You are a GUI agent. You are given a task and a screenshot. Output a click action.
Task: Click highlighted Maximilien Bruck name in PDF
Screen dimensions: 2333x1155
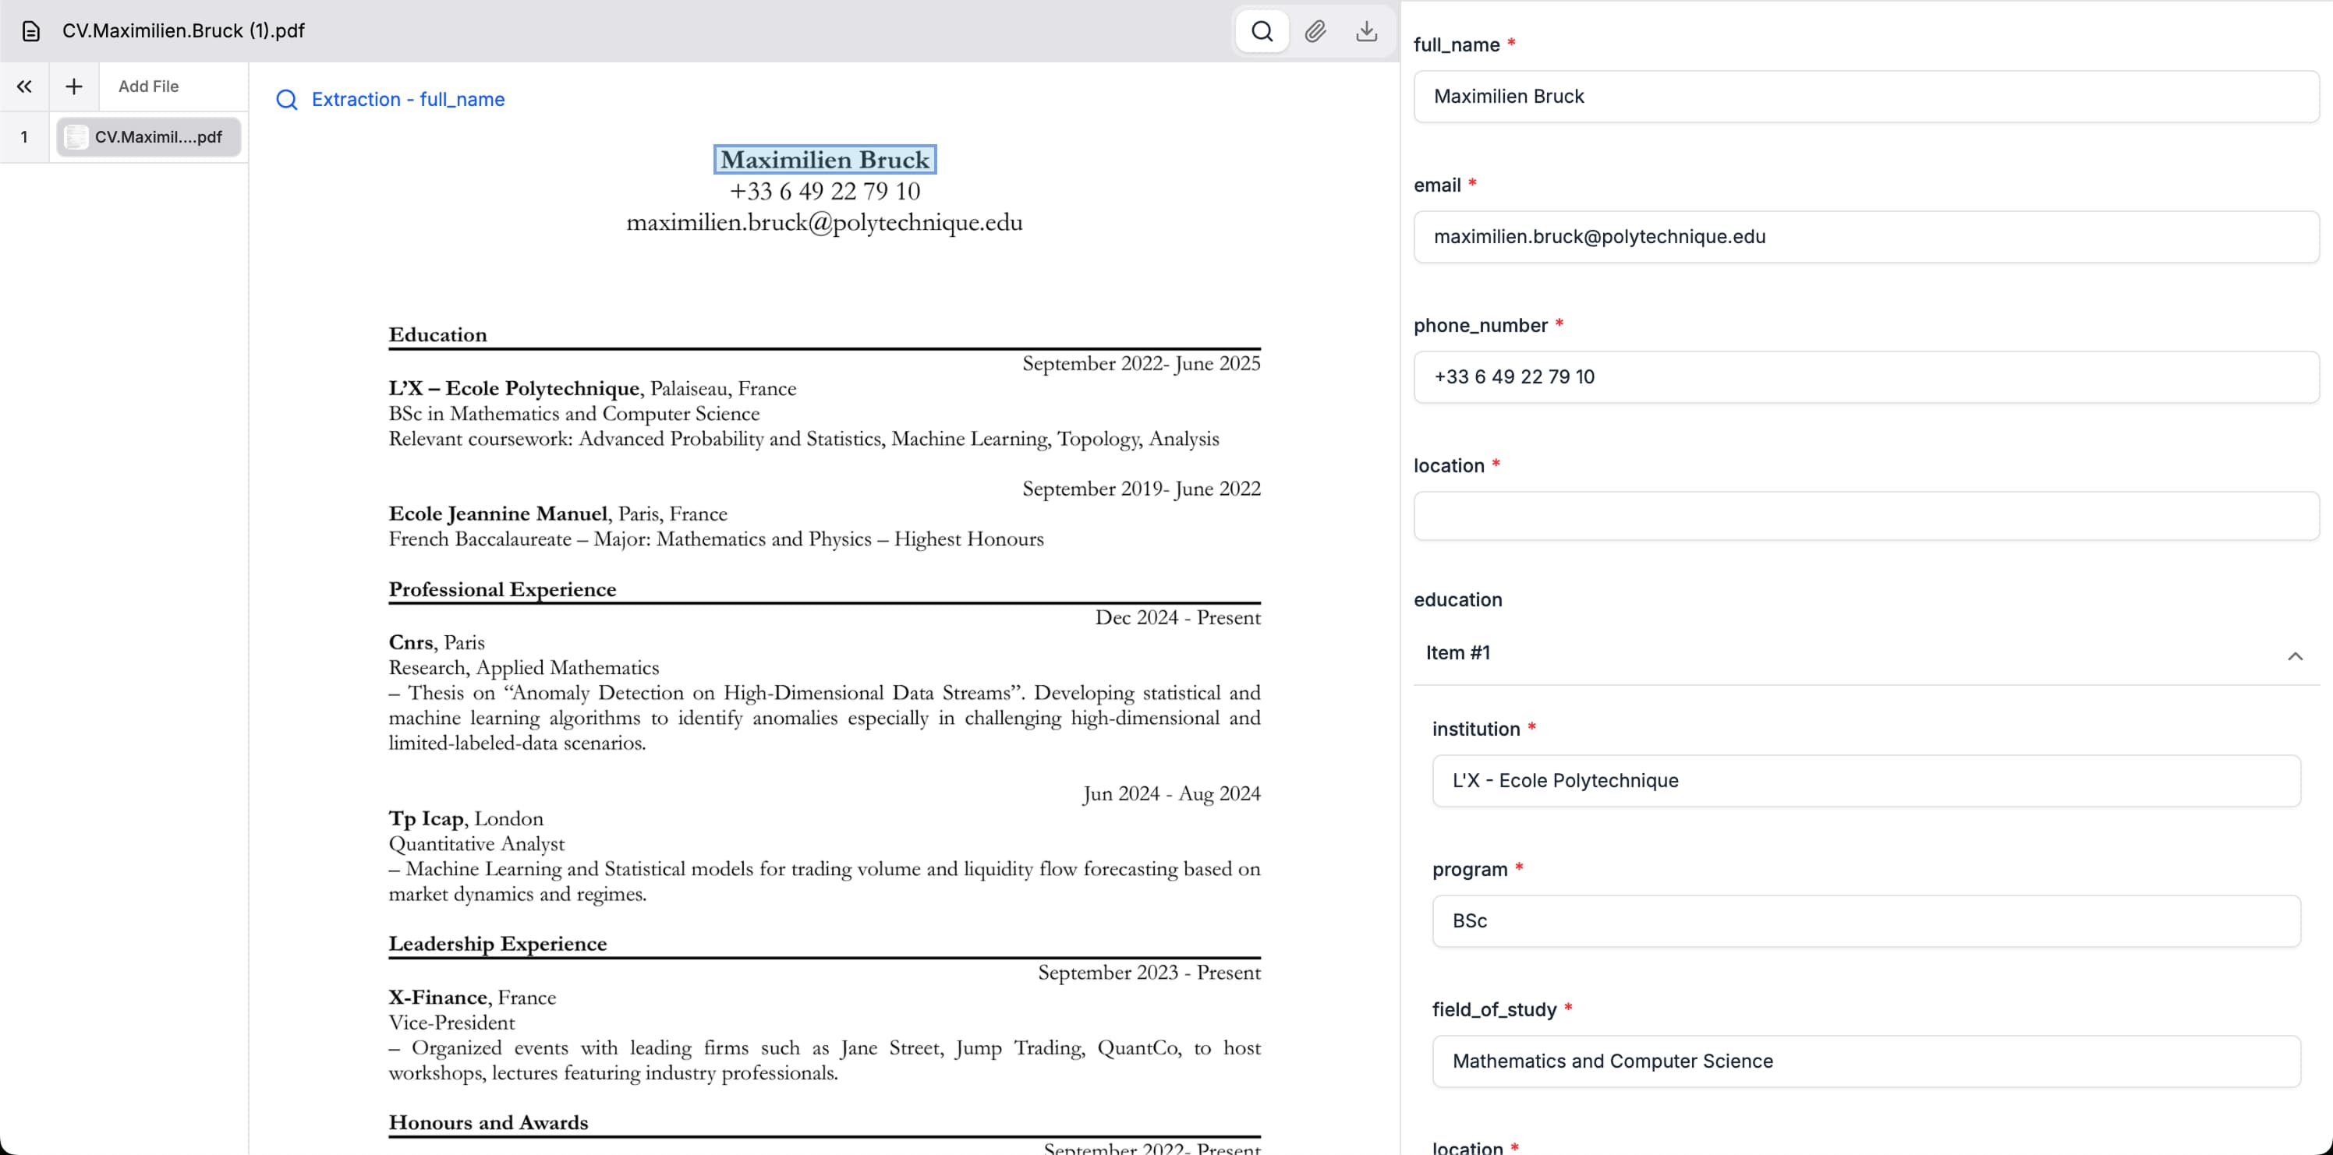(824, 161)
